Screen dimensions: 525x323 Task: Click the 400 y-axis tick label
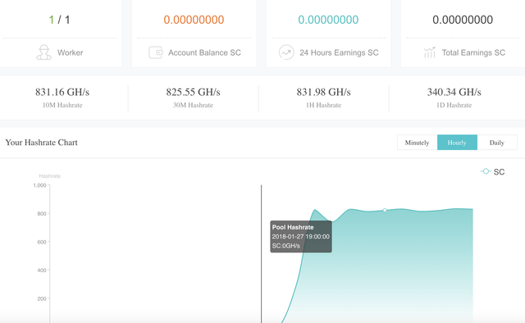pyautogui.click(x=42, y=270)
